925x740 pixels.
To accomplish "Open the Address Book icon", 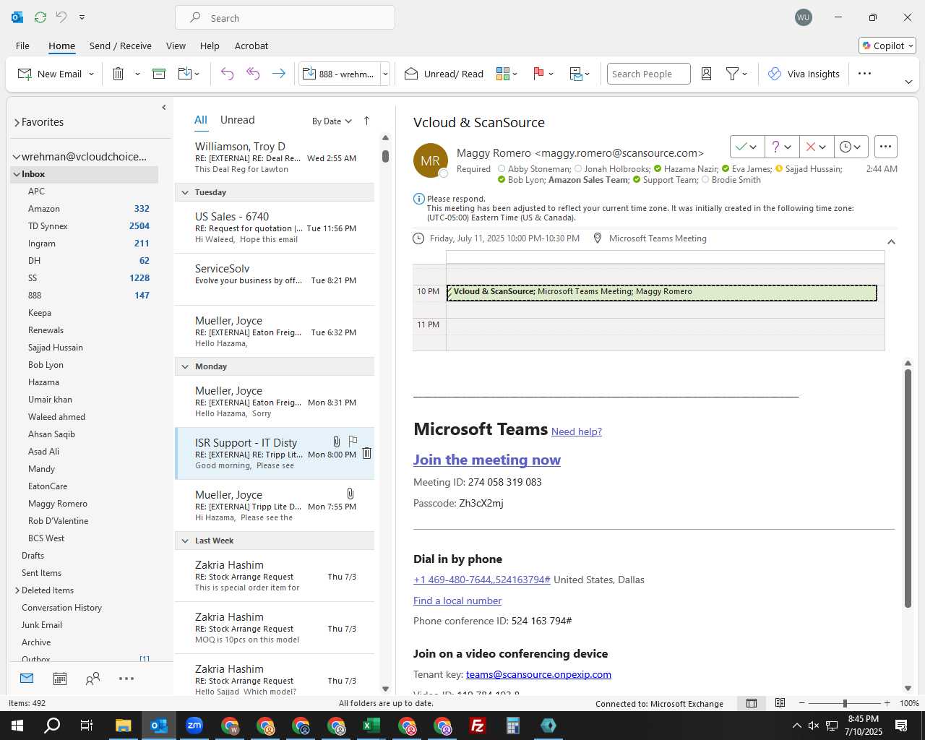I will click(x=707, y=74).
